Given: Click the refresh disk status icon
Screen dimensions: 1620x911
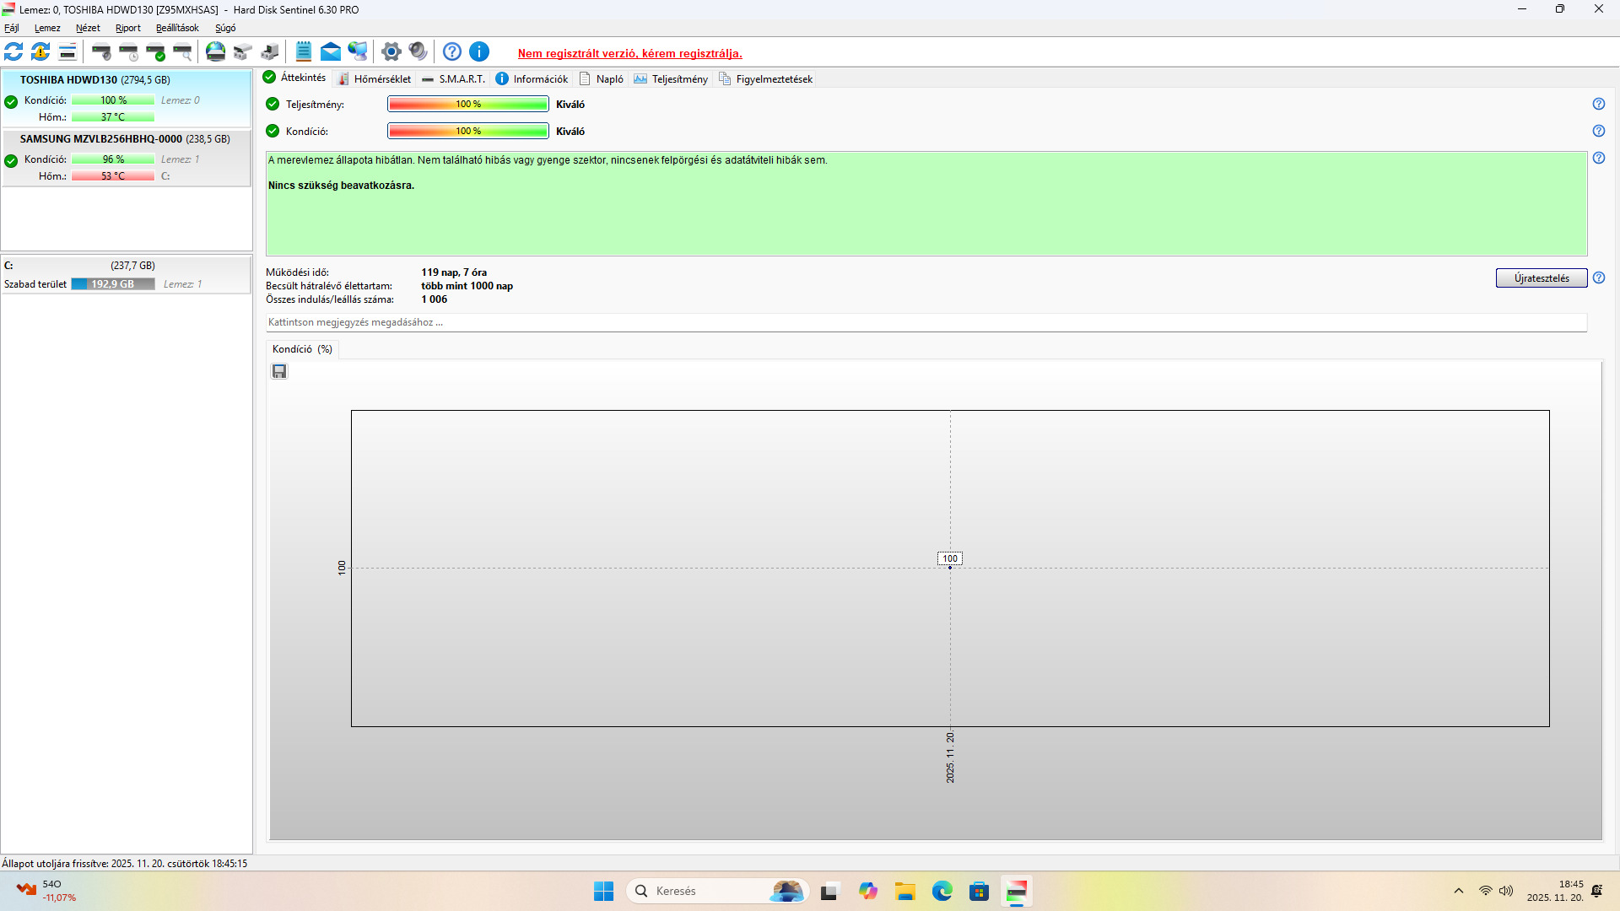Looking at the screenshot, I should pyautogui.click(x=13, y=52).
